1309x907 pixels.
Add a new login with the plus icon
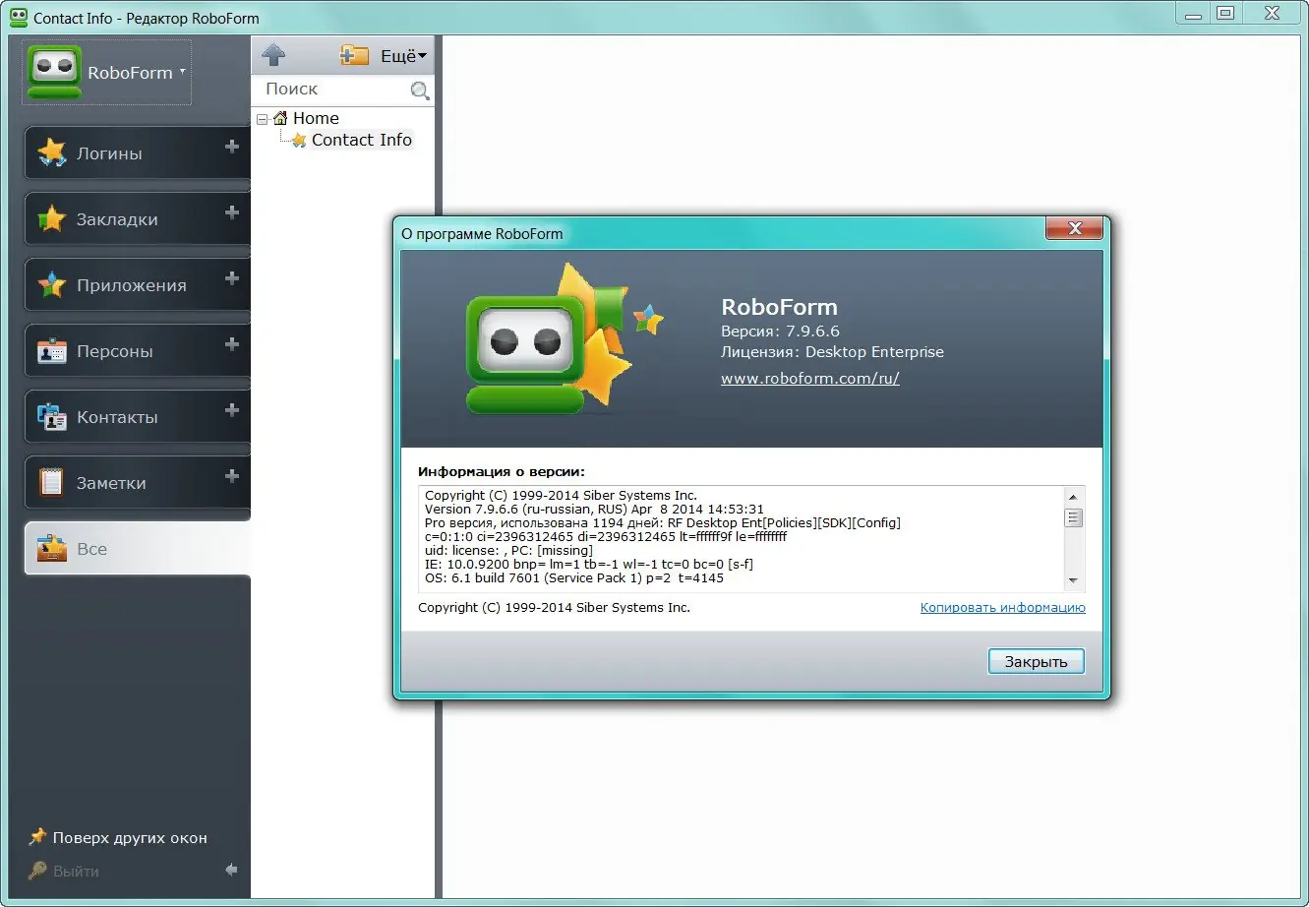point(232,147)
